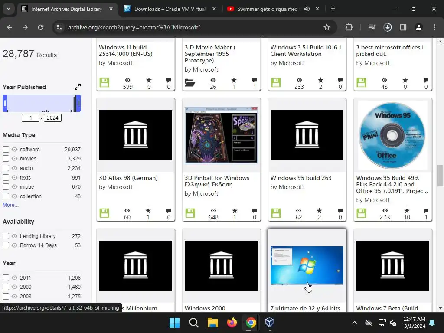Viewport: 444px width, 333px height.
Task: Check the audio media type checkbox
Action: pyautogui.click(x=6, y=168)
